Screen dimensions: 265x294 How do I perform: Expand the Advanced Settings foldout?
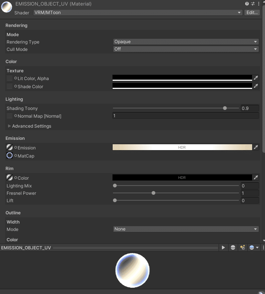(9, 126)
